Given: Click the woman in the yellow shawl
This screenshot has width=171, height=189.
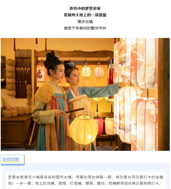Looking at the screenshot, I should 51,102.
